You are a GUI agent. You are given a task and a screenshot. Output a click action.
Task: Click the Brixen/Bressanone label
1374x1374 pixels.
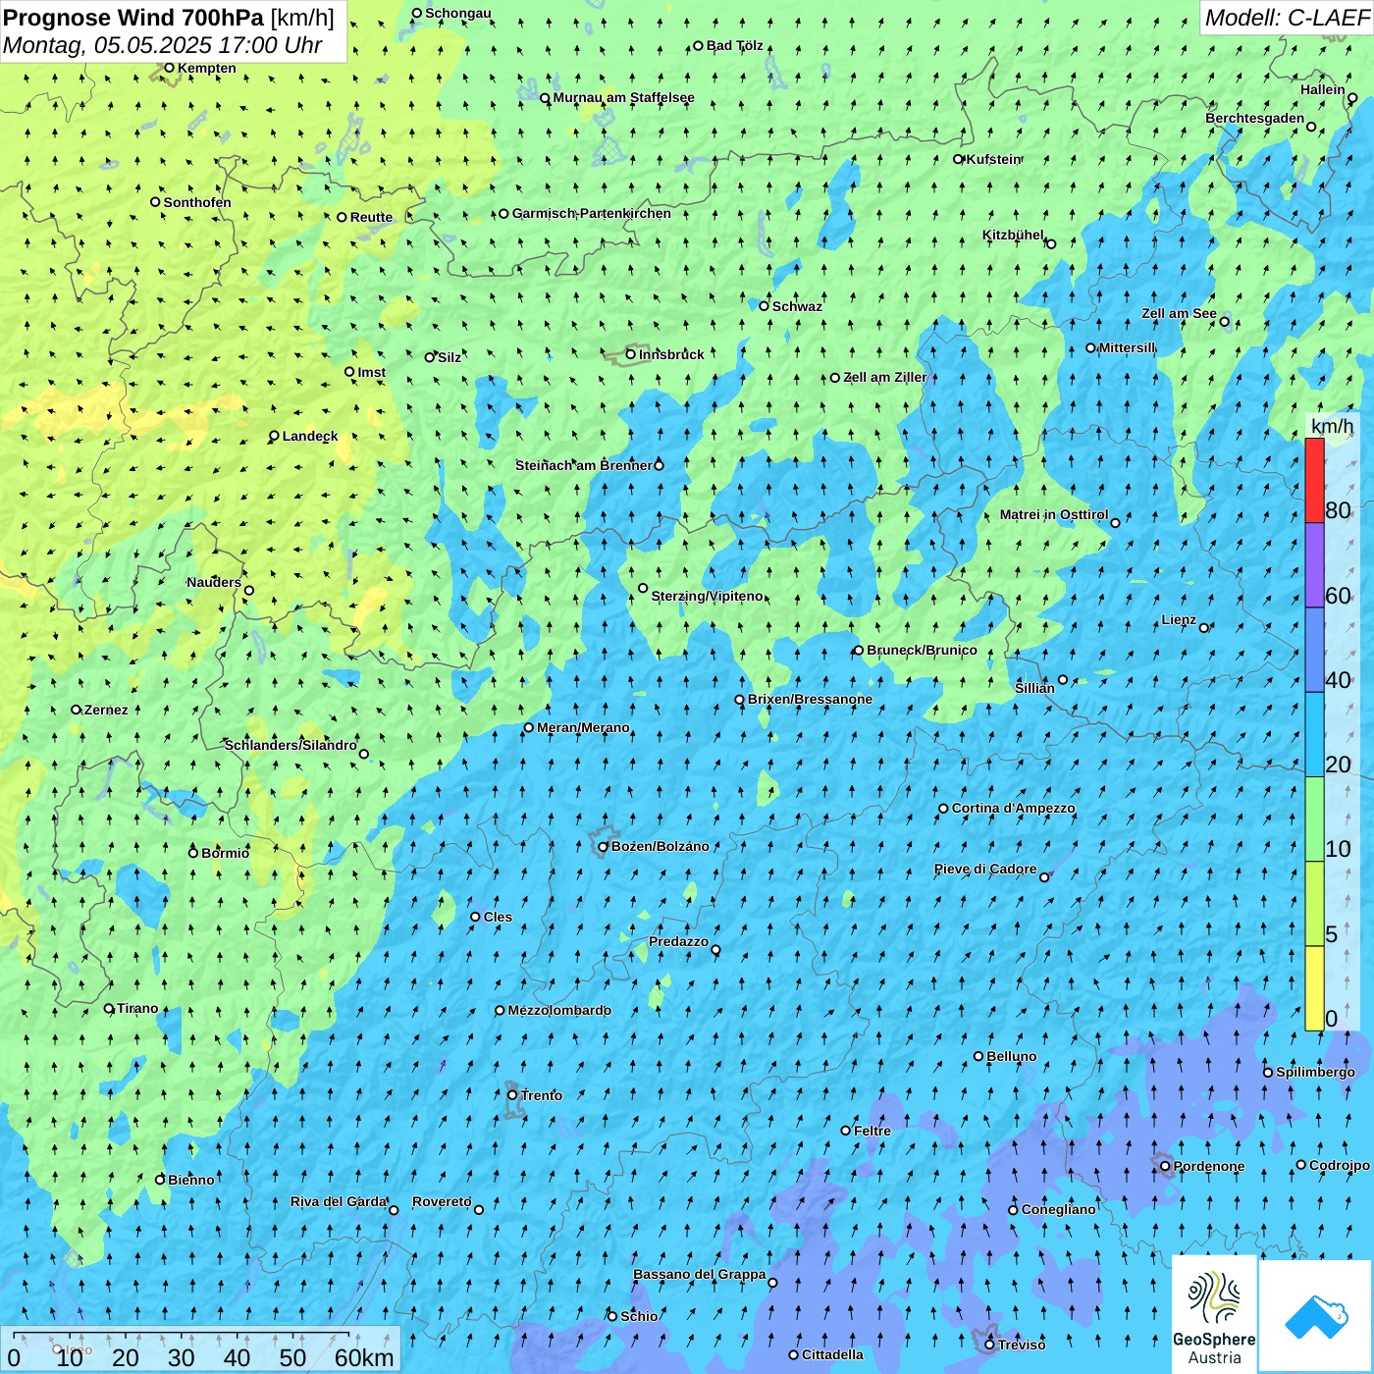(810, 699)
